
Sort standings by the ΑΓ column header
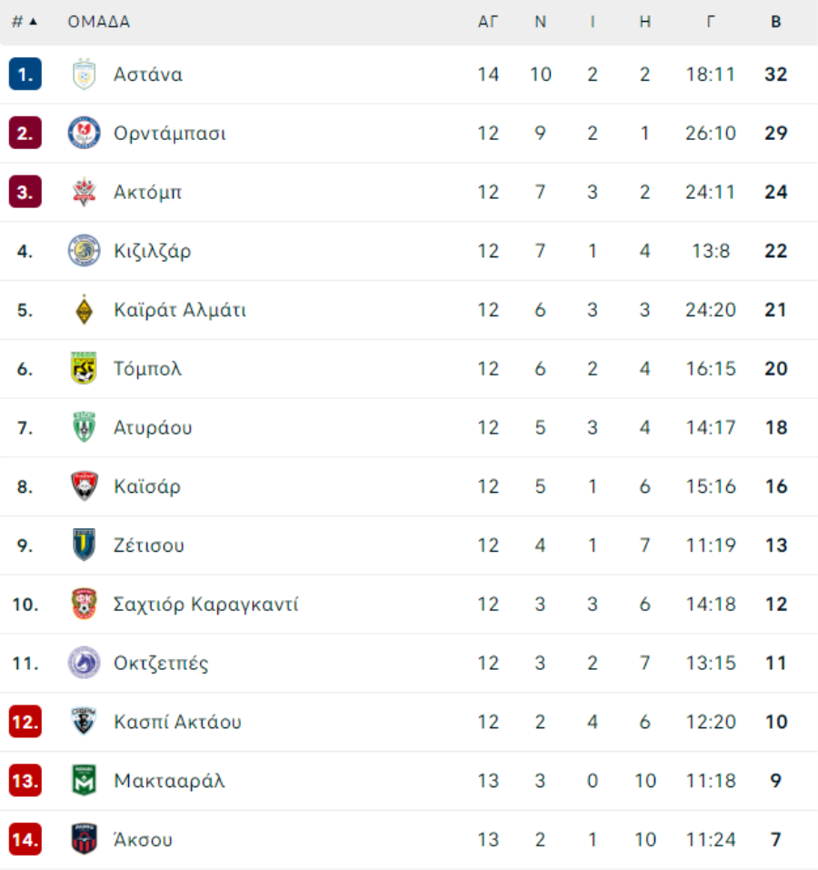pos(488,22)
